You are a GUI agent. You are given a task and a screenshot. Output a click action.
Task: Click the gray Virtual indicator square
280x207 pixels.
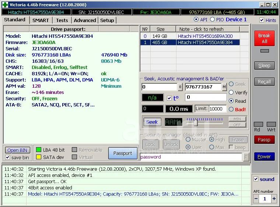[x=74, y=157]
